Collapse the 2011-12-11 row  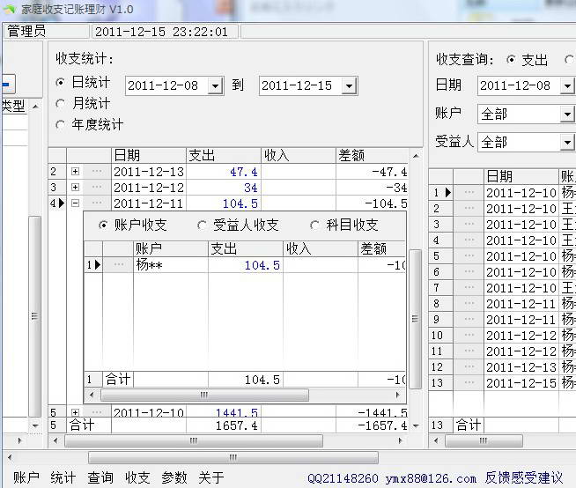[76, 203]
